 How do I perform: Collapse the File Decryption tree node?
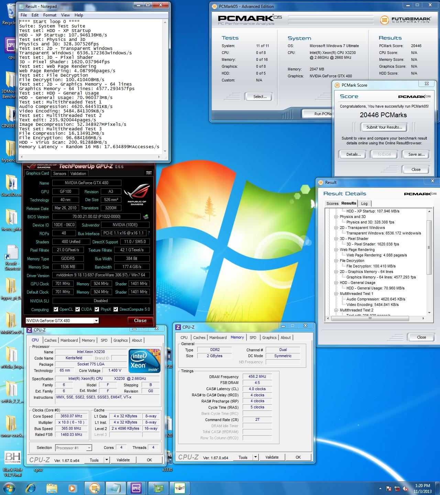[x=336, y=261]
